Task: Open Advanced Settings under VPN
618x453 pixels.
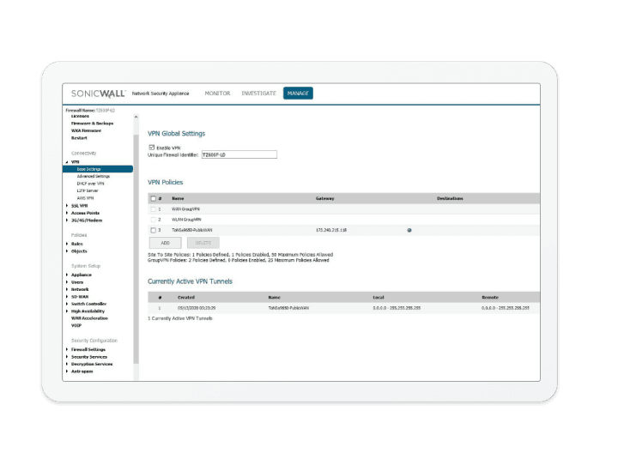Action: pyautogui.click(x=94, y=176)
